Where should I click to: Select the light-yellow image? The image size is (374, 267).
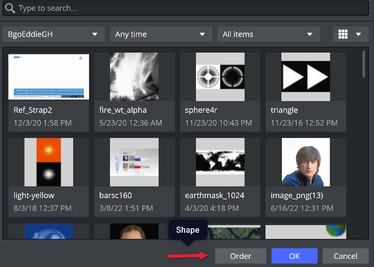coord(49,162)
